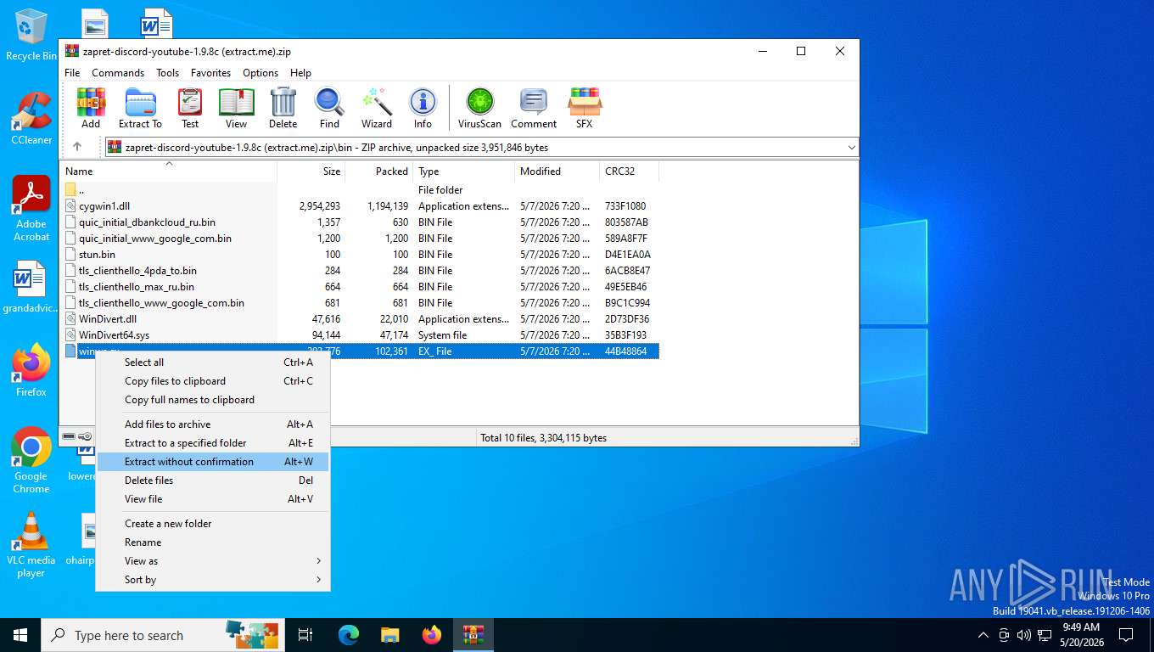Screen dimensions: 1154x652
Task: Sort by the Packed column header
Action: (x=379, y=171)
